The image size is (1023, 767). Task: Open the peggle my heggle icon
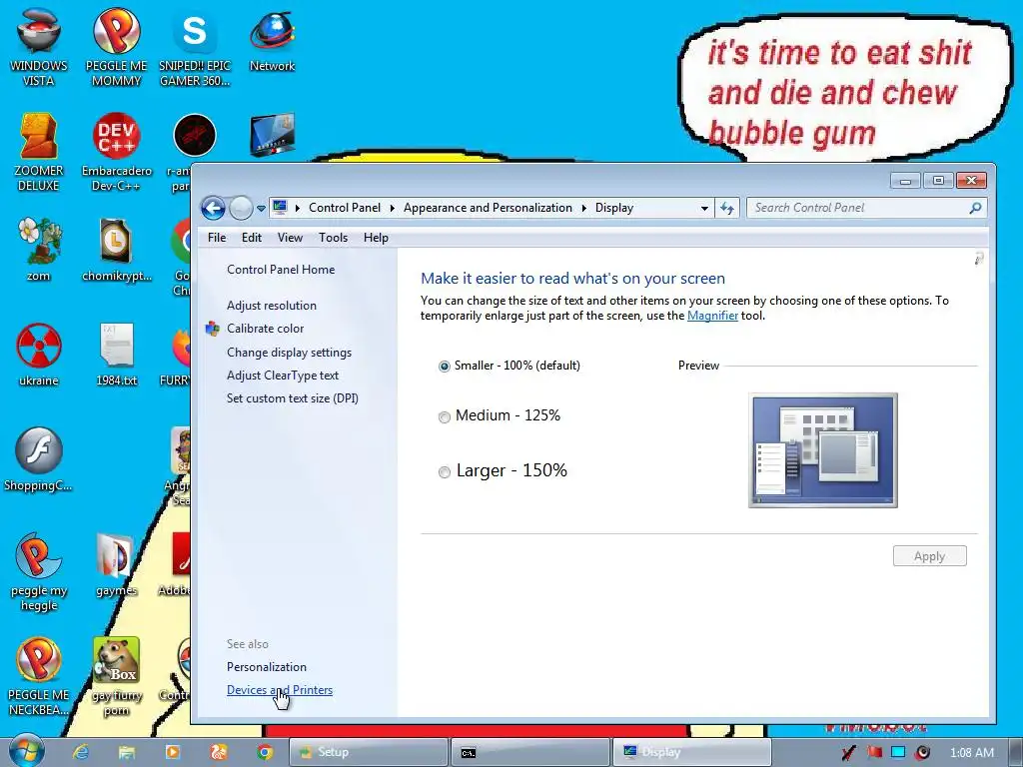click(39, 572)
